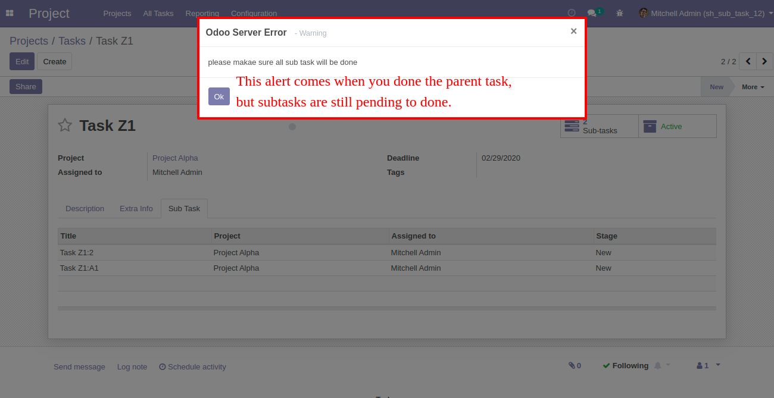Go to Tasks breadcrumb

(x=72, y=41)
